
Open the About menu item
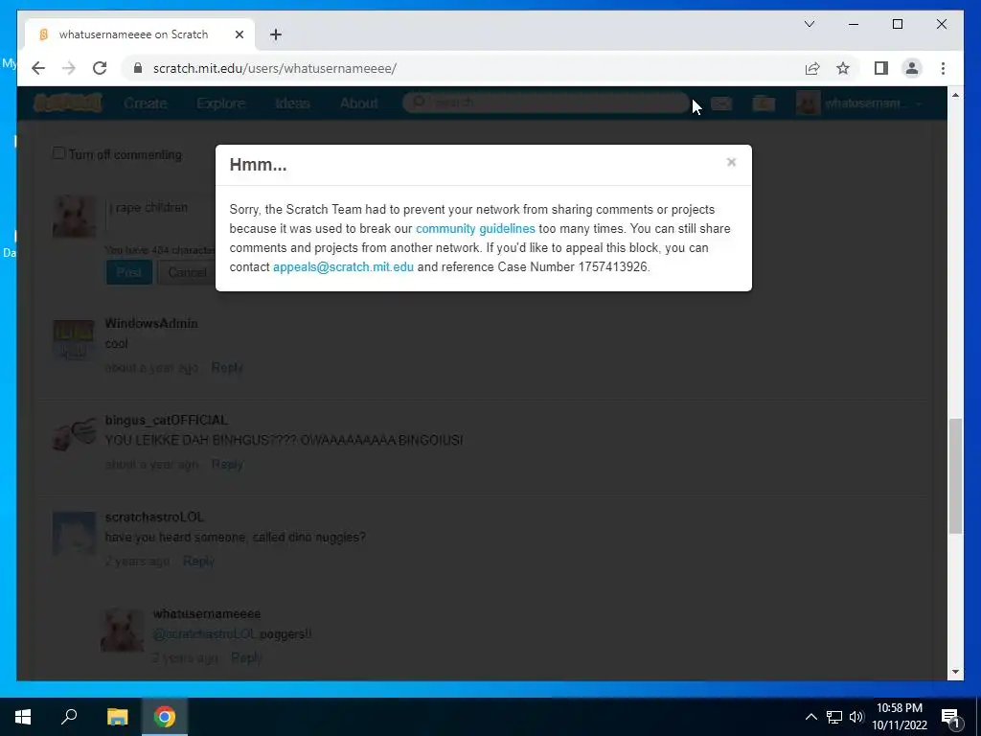[x=358, y=103]
